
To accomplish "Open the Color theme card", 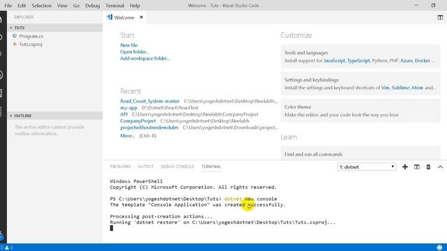I will tap(360, 111).
